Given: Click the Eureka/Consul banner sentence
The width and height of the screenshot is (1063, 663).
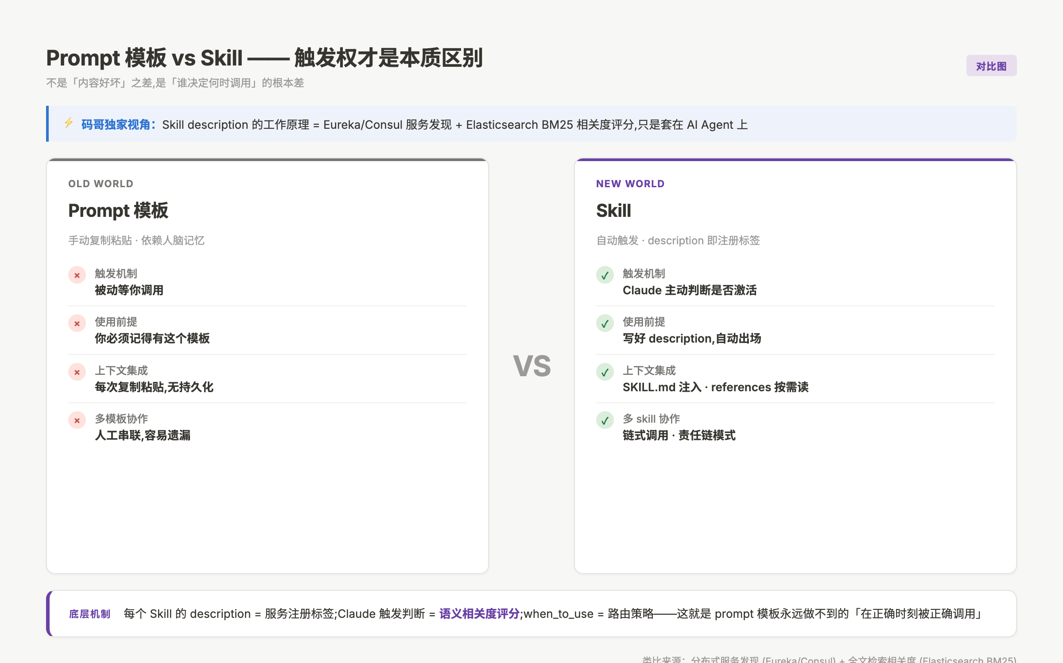Looking at the screenshot, I should coord(455,125).
